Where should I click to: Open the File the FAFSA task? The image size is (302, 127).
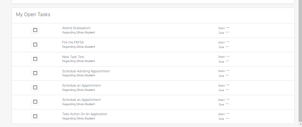coord(73,43)
